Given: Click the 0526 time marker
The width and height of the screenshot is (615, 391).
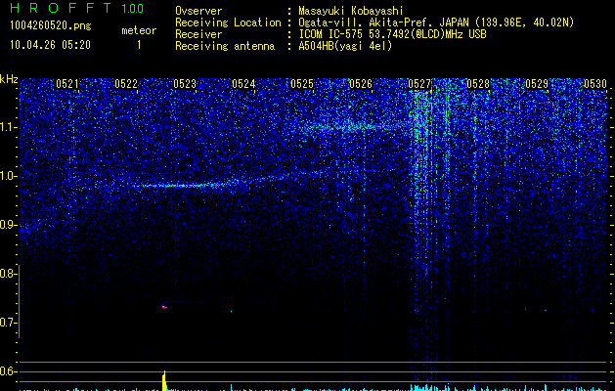Looking at the screenshot, I should tap(361, 83).
